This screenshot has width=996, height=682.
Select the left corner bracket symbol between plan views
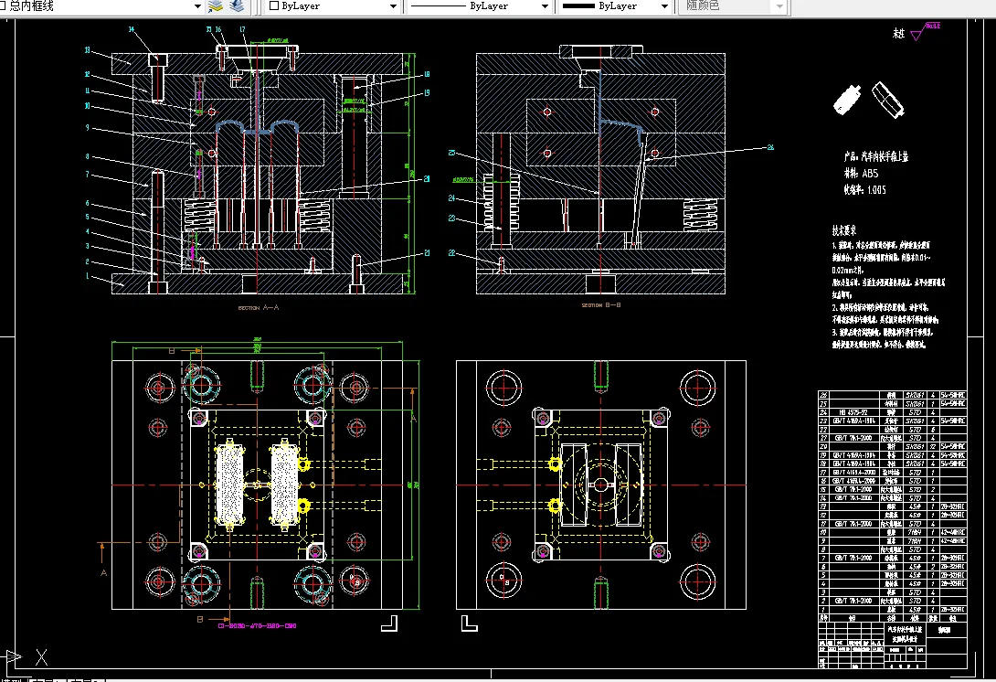(x=389, y=623)
